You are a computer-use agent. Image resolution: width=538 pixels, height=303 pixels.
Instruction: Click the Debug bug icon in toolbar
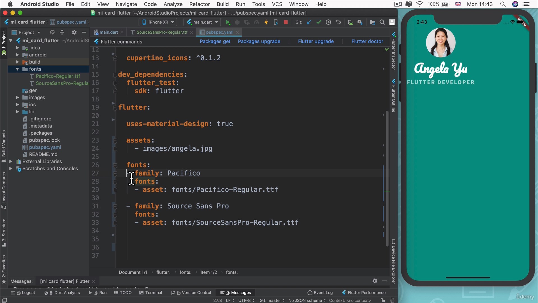pyautogui.click(x=237, y=22)
